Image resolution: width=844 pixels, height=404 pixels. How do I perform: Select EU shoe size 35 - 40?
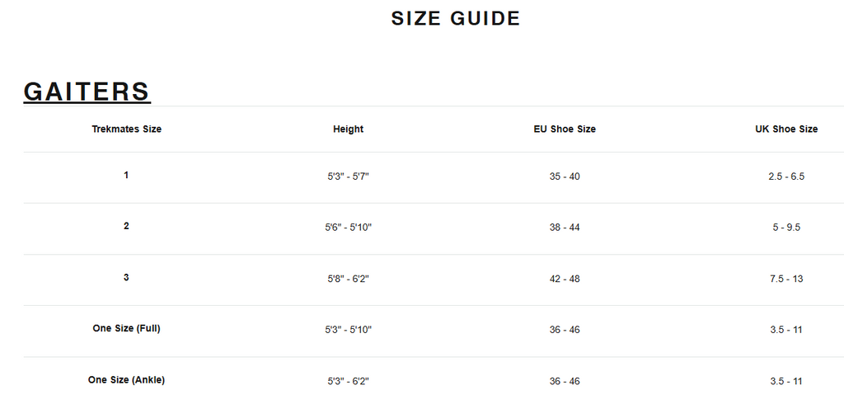coord(565,177)
